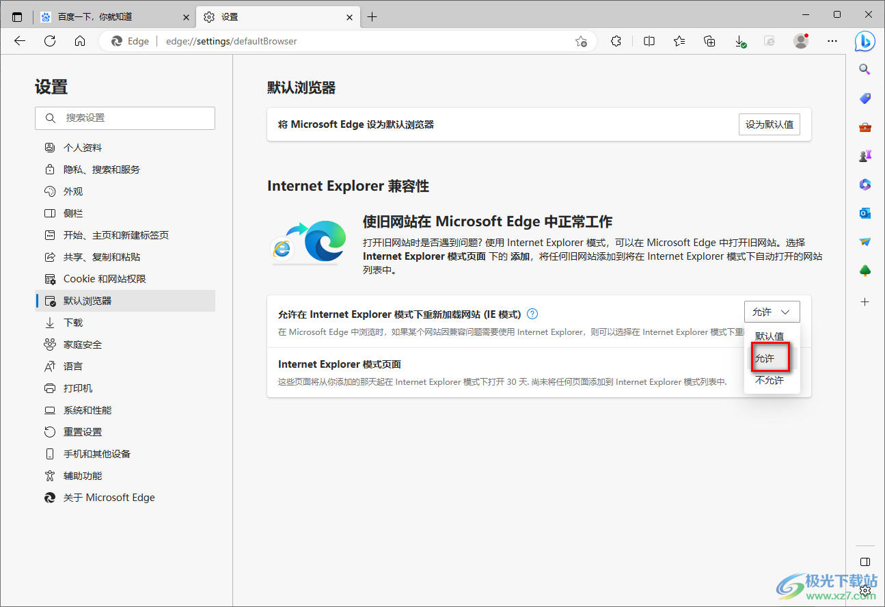The width and height of the screenshot is (885, 607).
Task: Show the downloads toolbar icon
Action: coord(740,41)
